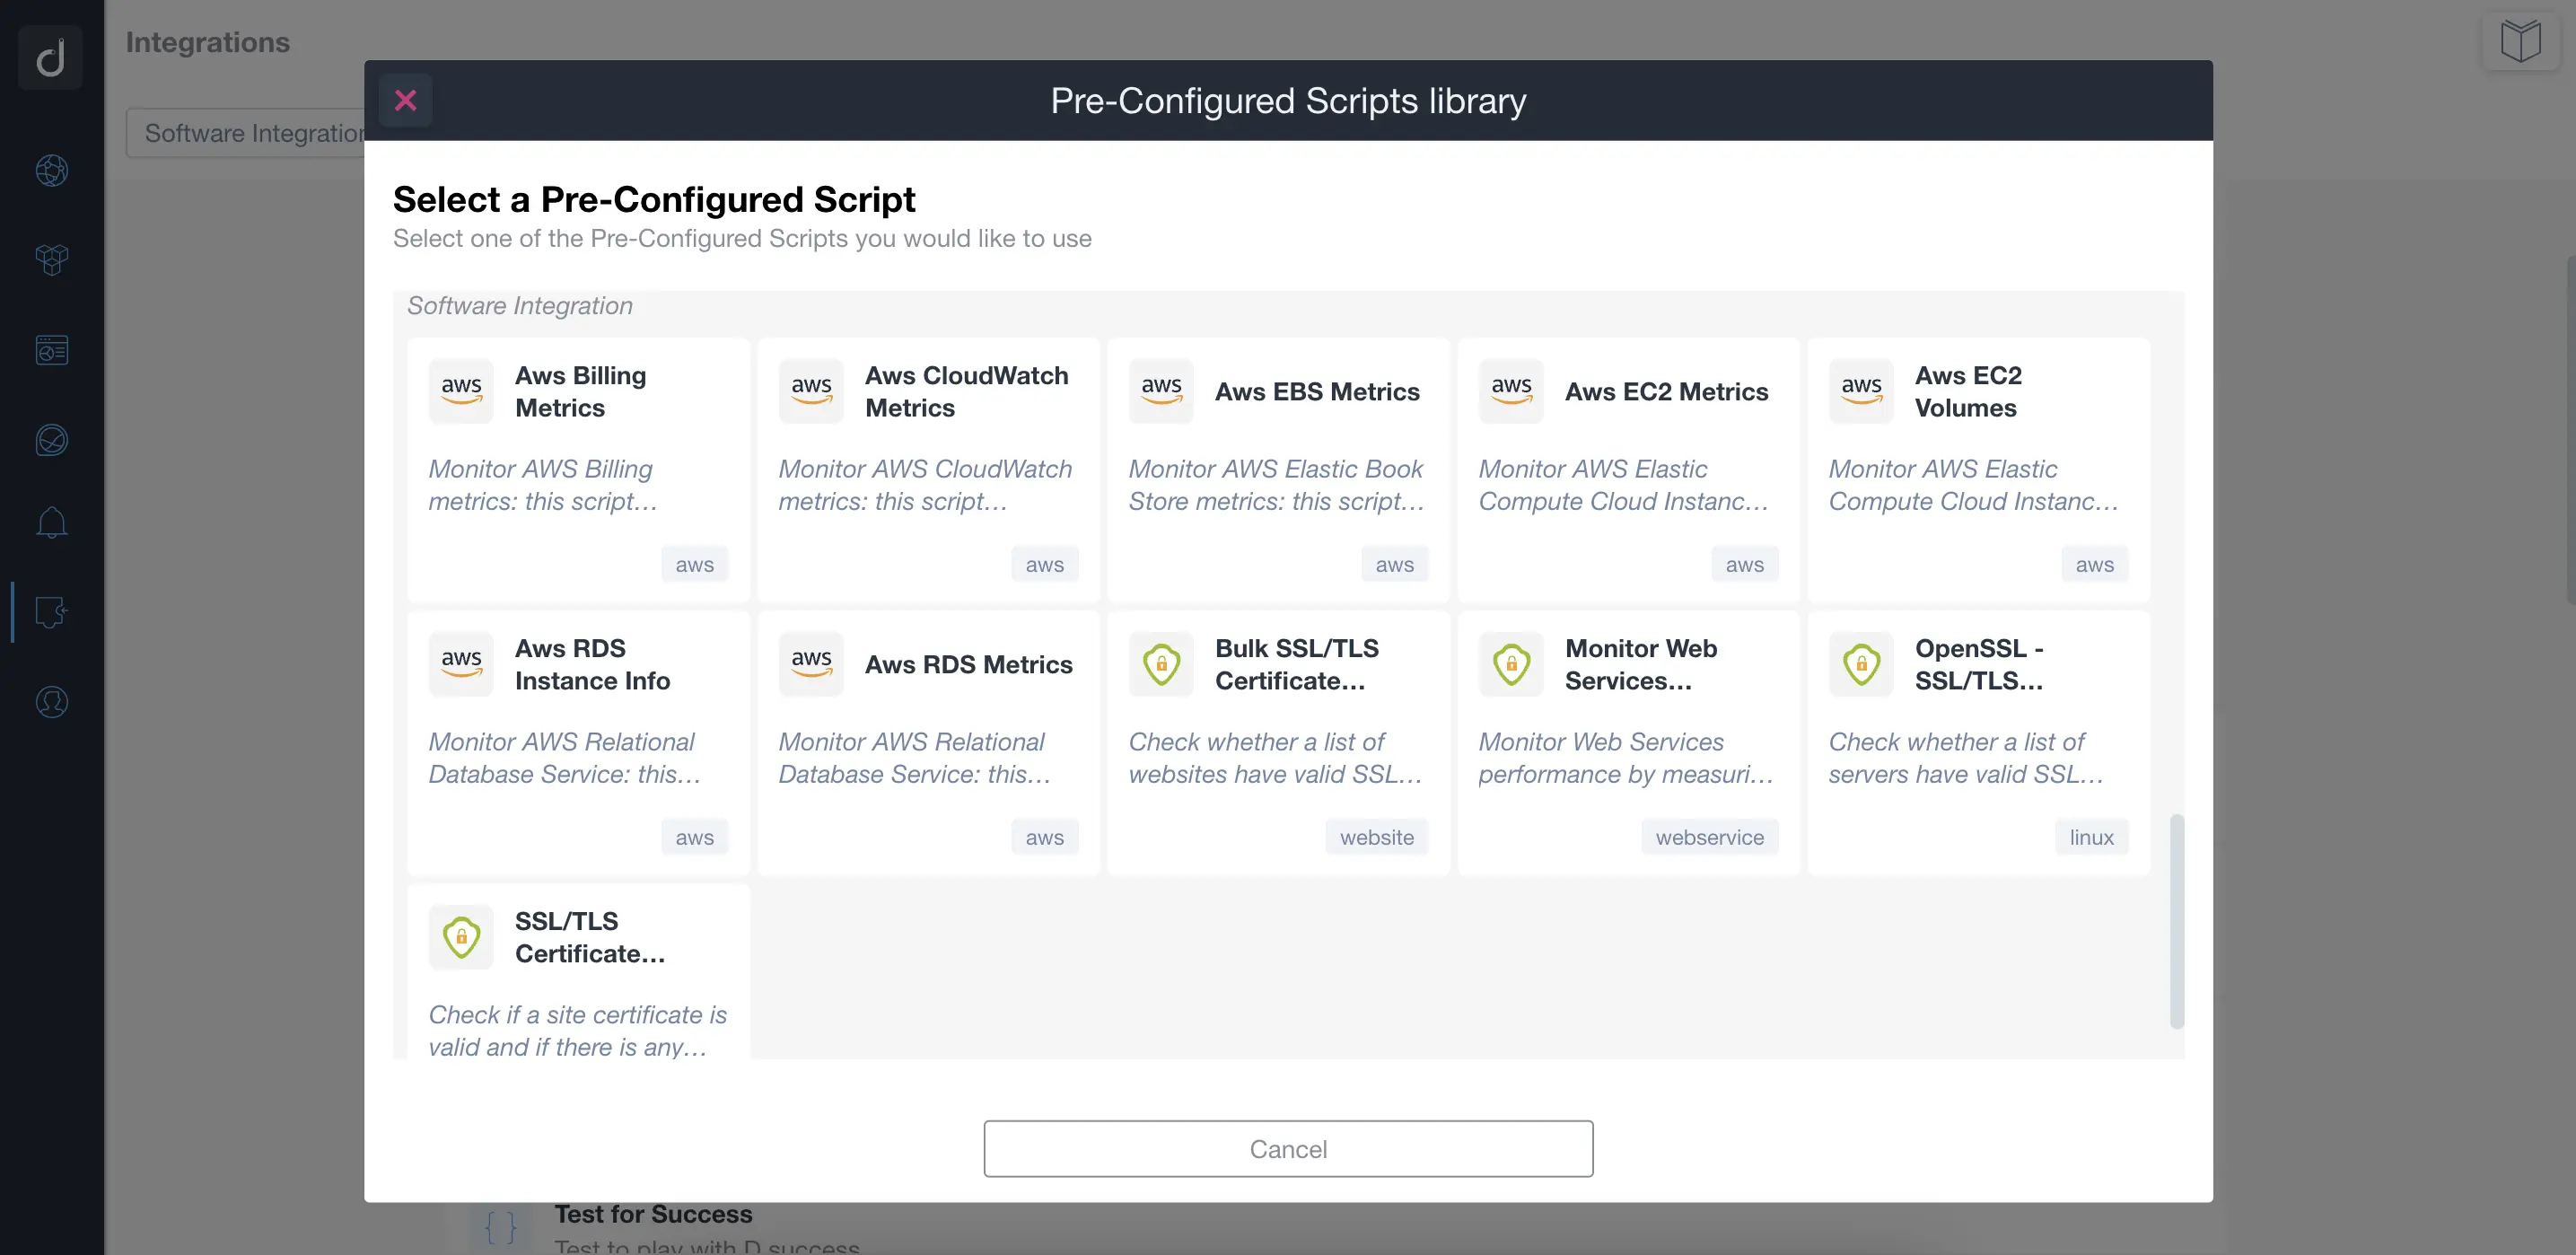Click the aws tag on Aws Billing Metrics
The width and height of the screenshot is (2576, 1255).
(694, 564)
